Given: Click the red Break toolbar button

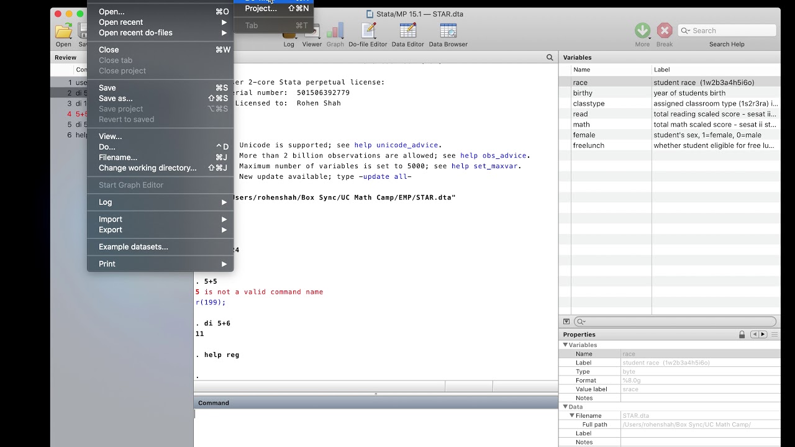Looking at the screenshot, I should coord(665,30).
